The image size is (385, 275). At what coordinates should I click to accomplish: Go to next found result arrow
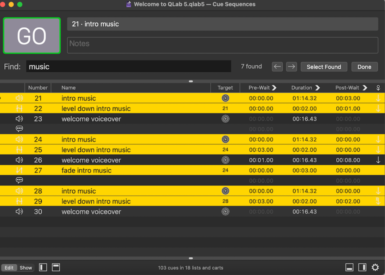point(291,67)
